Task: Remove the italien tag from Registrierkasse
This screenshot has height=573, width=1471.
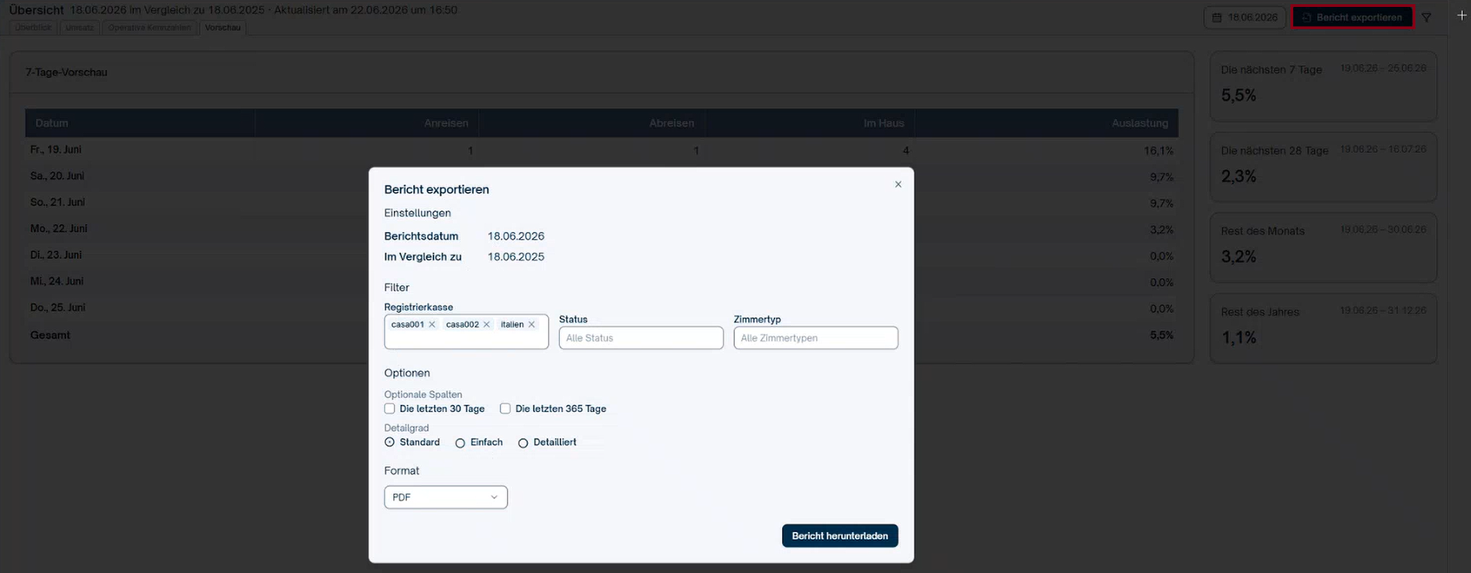Action: (x=531, y=324)
